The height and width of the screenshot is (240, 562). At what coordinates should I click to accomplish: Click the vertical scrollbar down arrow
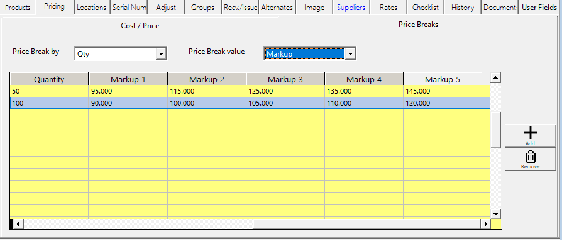(x=495, y=214)
